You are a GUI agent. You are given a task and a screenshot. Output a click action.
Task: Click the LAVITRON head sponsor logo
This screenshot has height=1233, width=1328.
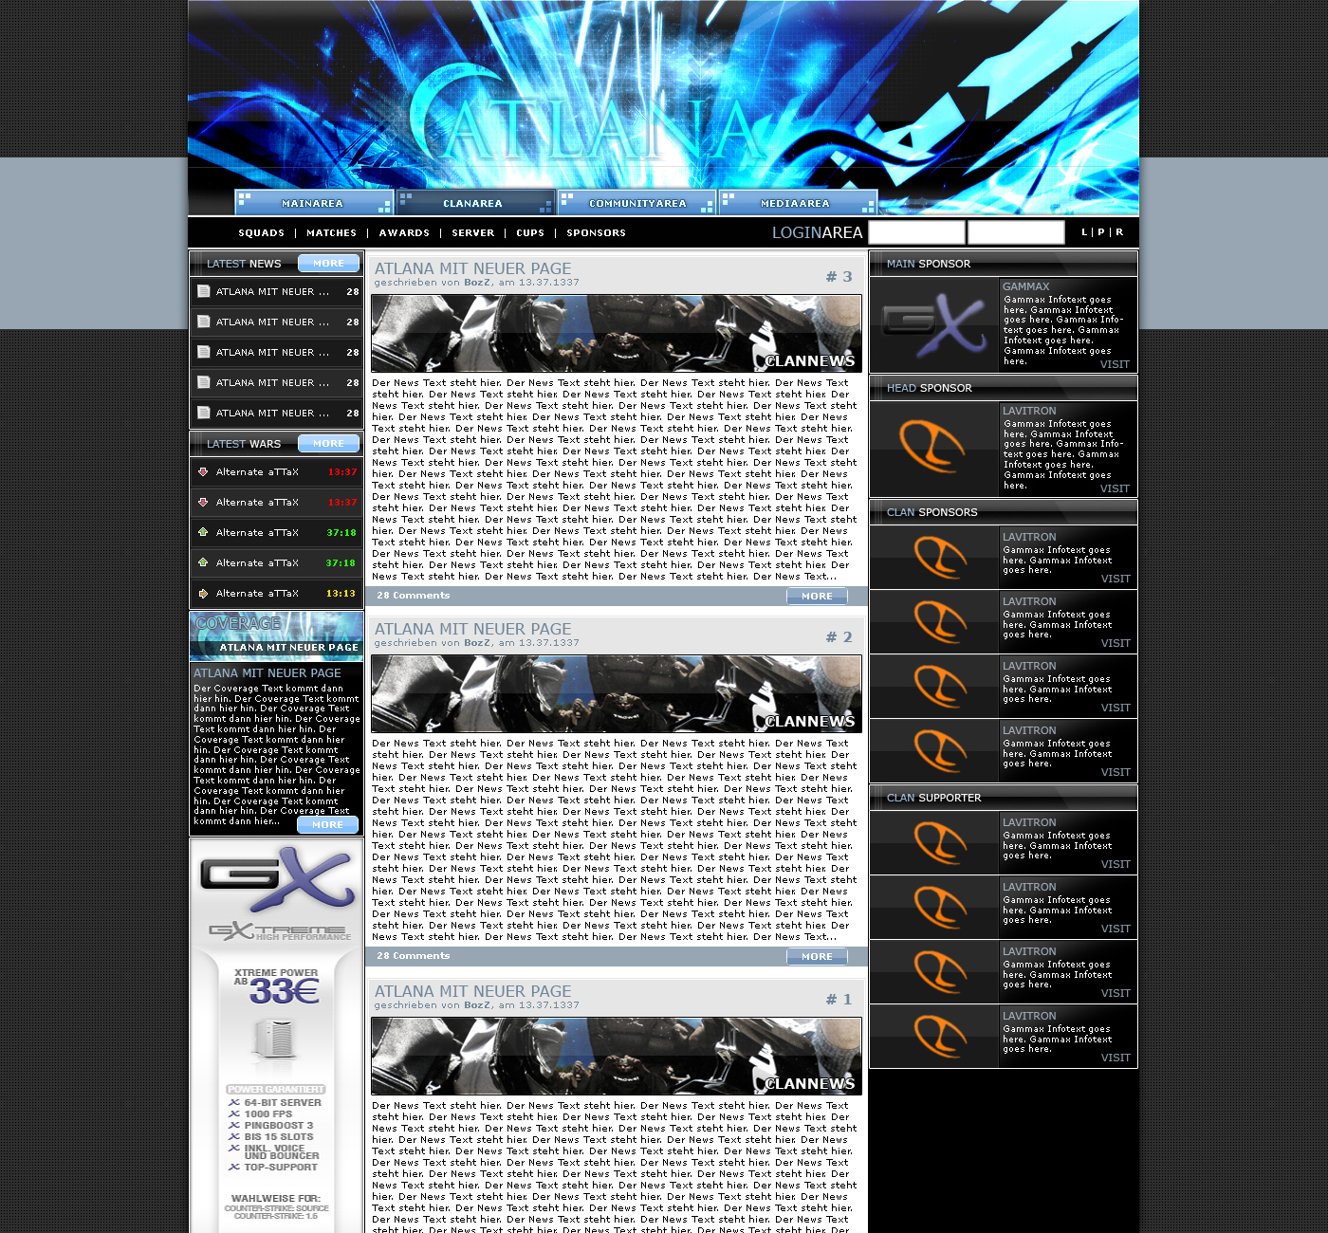(x=934, y=449)
